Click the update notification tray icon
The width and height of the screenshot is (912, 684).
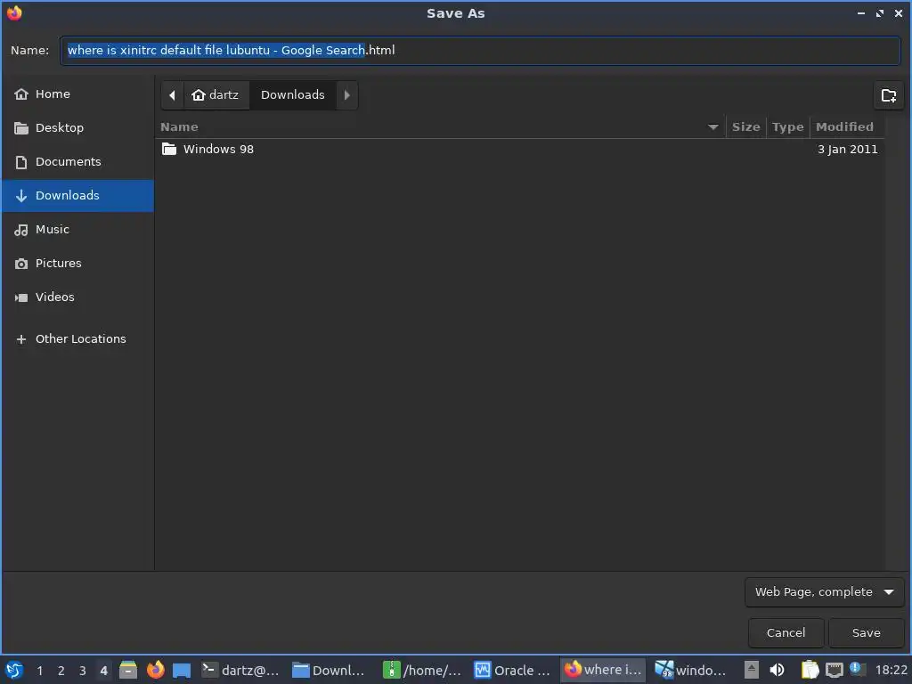click(x=858, y=670)
